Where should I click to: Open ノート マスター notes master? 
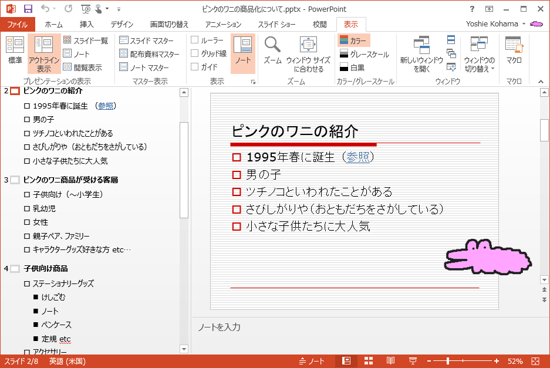tap(144, 67)
